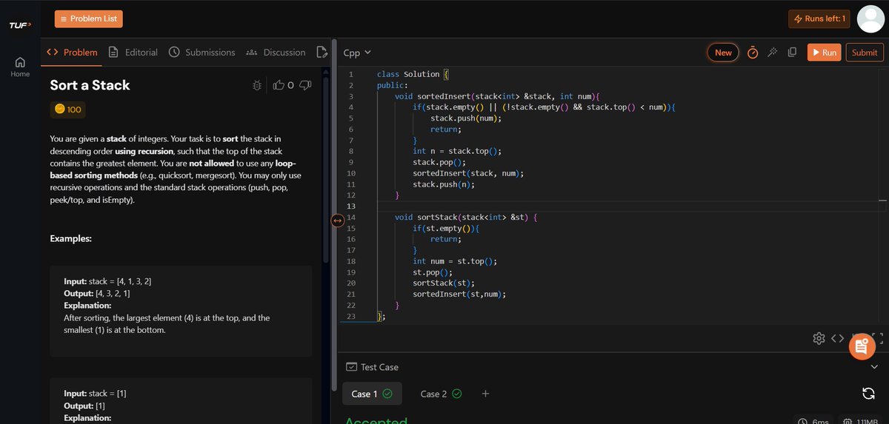Click the TUF logo
889x424 pixels.
20,26
